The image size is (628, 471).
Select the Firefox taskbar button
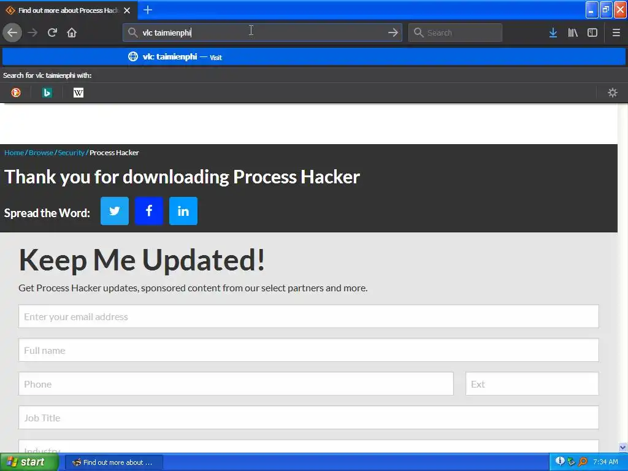coord(113,462)
